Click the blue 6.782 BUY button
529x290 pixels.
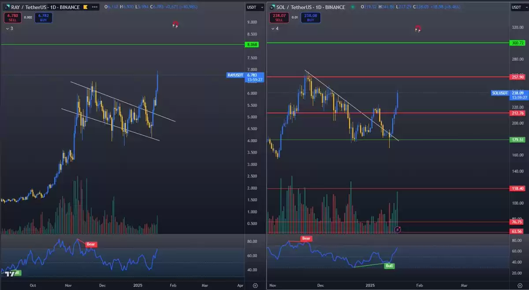43,17
